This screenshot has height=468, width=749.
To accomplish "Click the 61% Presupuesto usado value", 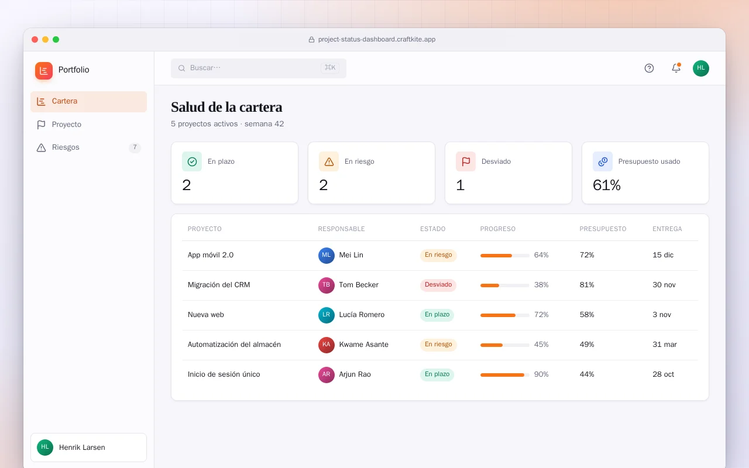I will coord(607,185).
